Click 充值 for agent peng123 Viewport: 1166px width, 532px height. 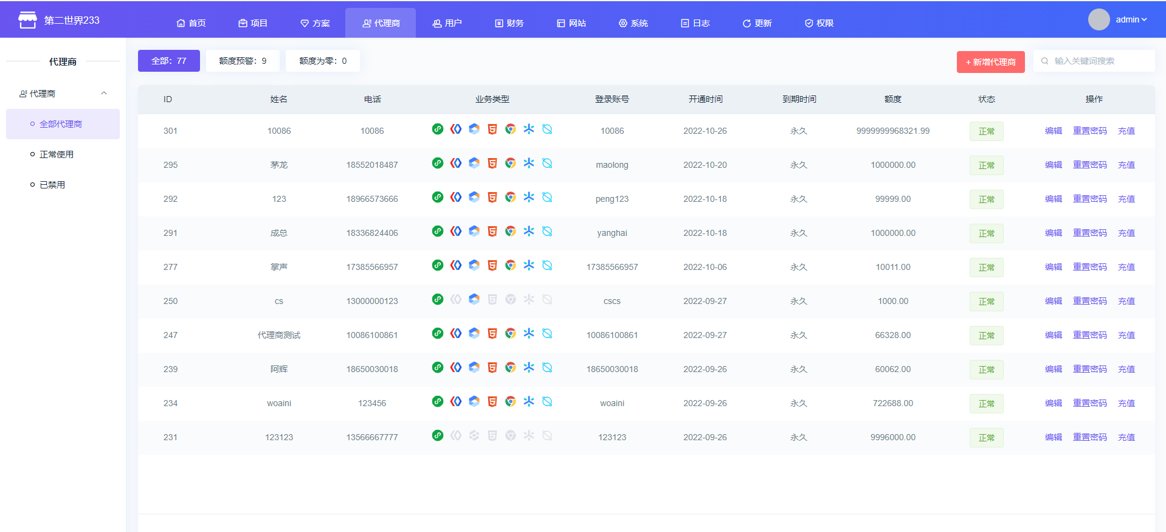pyautogui.click(x=1126, y=199)
